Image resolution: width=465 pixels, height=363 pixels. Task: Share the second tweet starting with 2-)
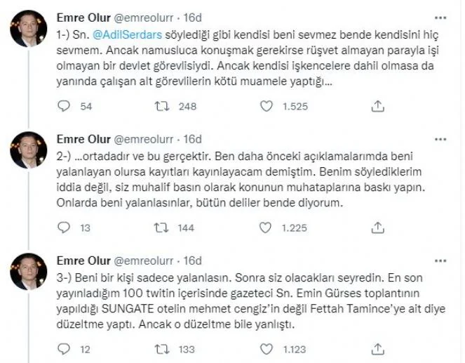(377, 227)
